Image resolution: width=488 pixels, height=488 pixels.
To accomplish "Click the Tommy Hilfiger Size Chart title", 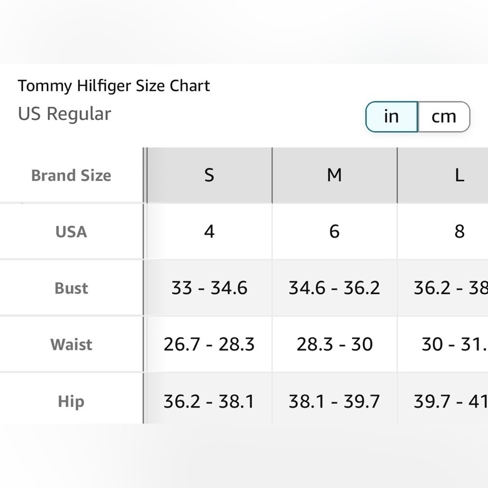I will [x=114, y=86].
